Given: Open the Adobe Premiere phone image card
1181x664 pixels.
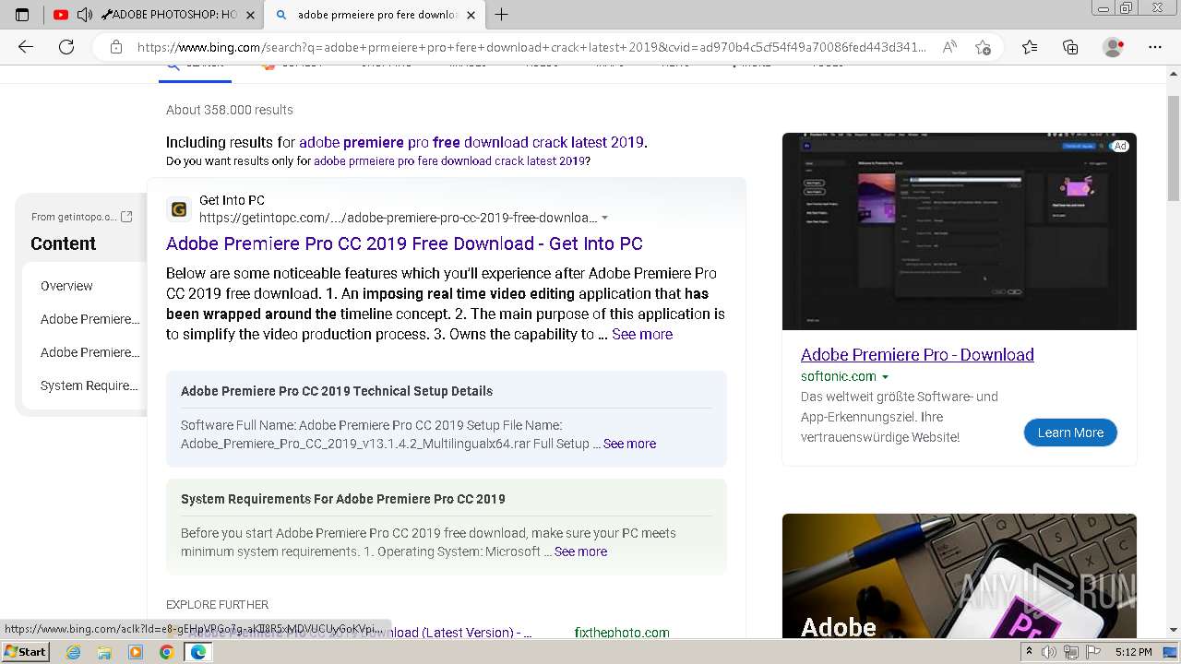Looking at the screenshot, I should coord(960,575).
